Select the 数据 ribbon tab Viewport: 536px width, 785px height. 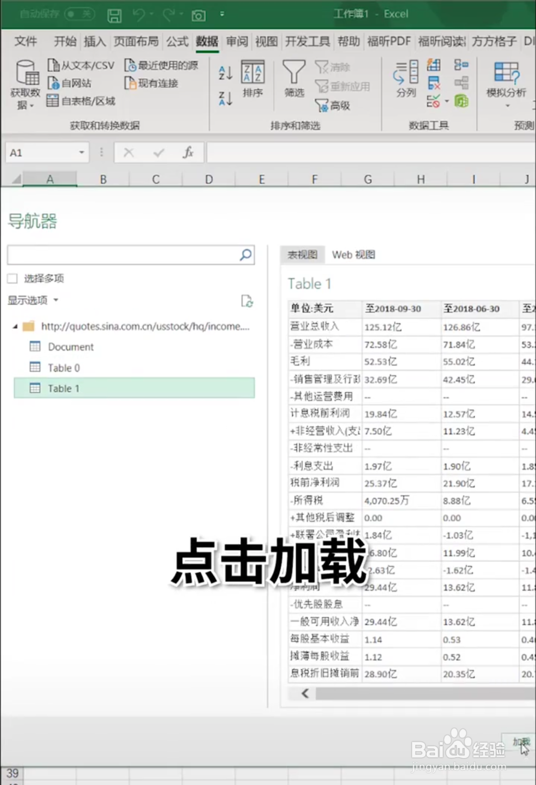[207, 41]
